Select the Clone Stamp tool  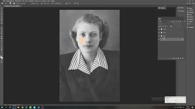tap(2, 28)
